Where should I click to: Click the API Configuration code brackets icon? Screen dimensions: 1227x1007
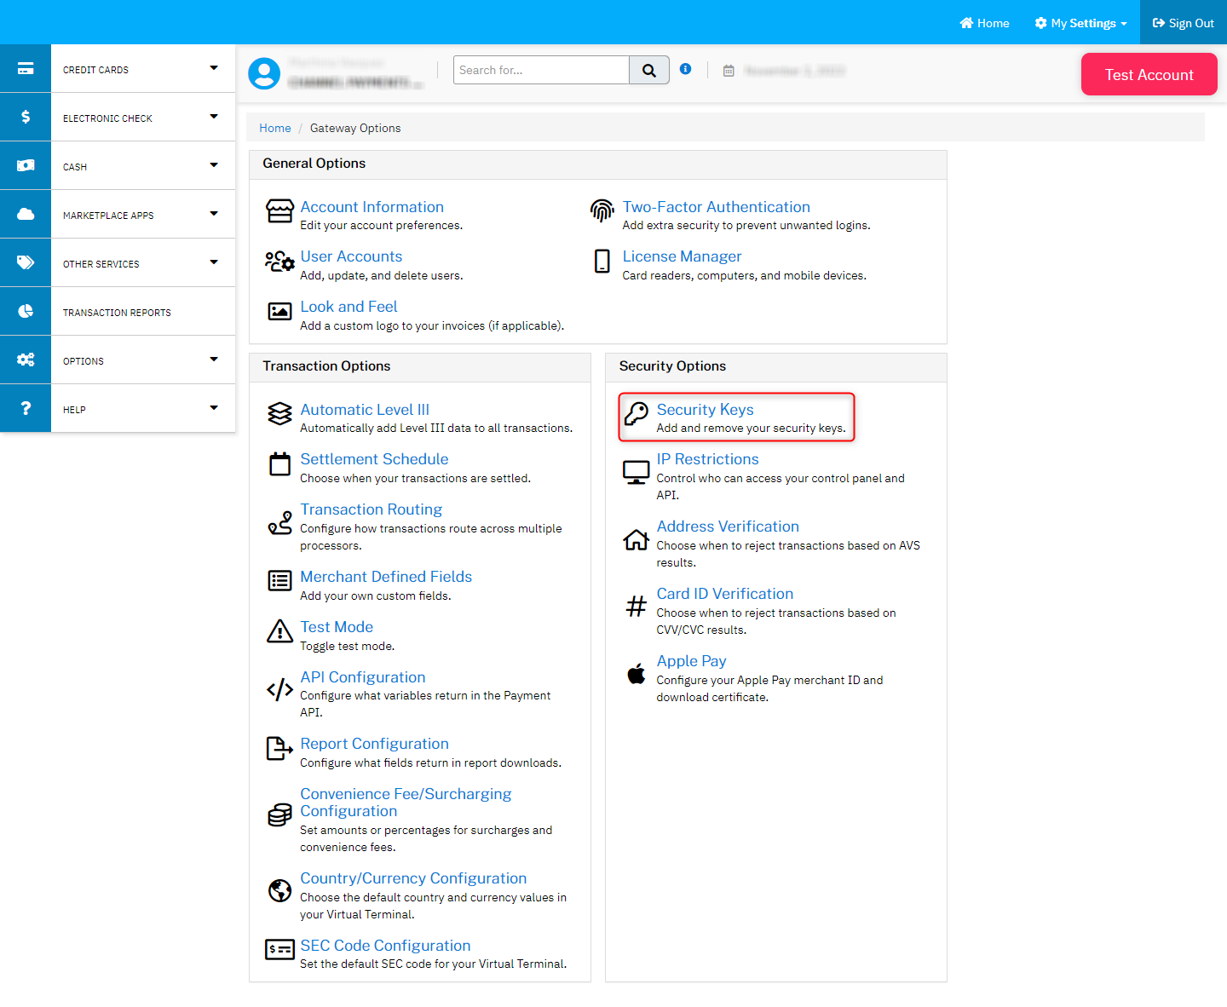click(279, 689)
